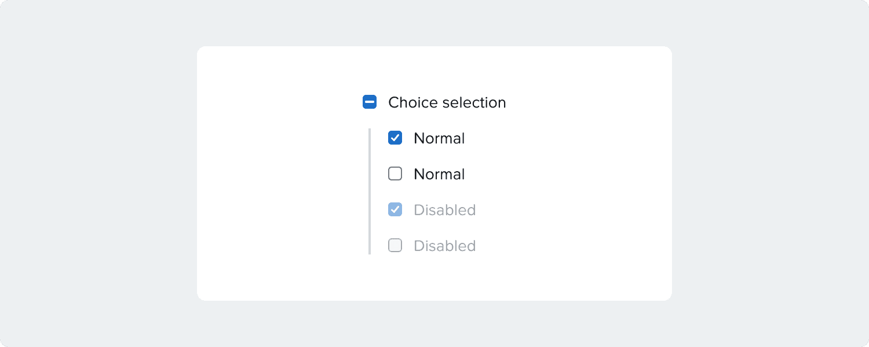Click the Disabled label beside the empty box
The width and height of the screenshot is (869, 347).
tap(444, 246)
